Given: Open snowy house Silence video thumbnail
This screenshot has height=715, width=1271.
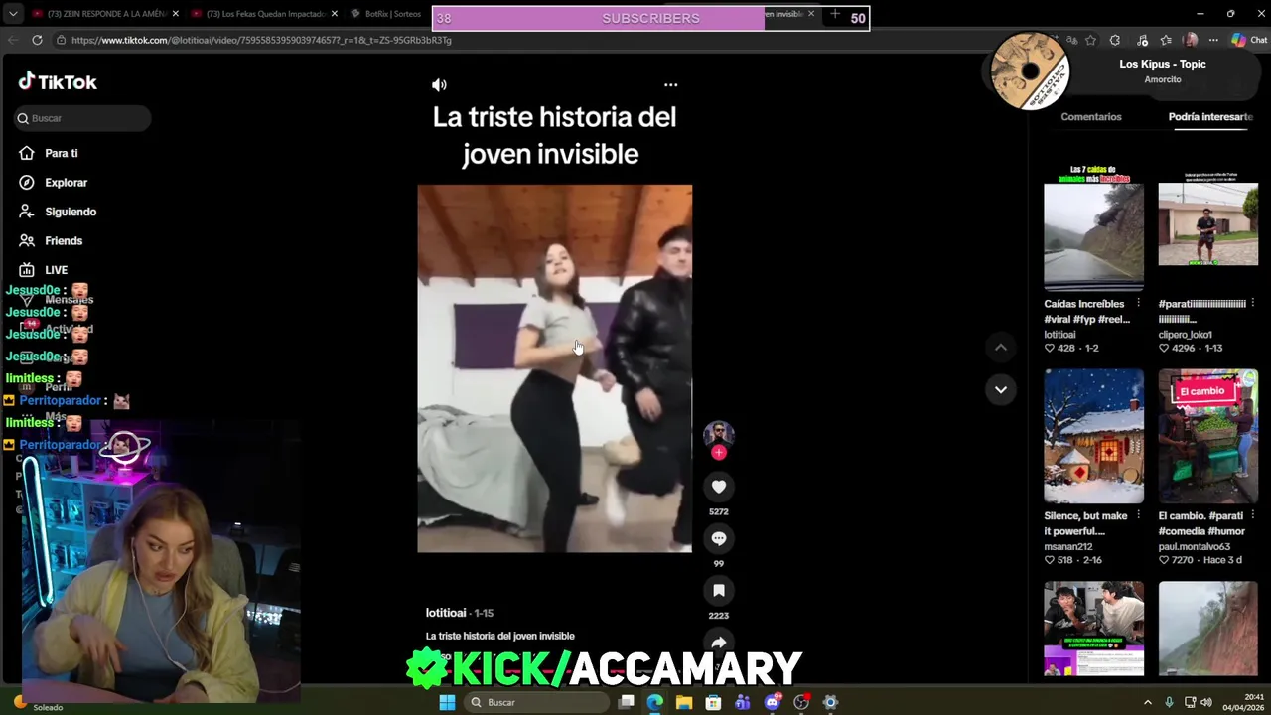Looking at the screenshot, I should (x=1093, y=437).
